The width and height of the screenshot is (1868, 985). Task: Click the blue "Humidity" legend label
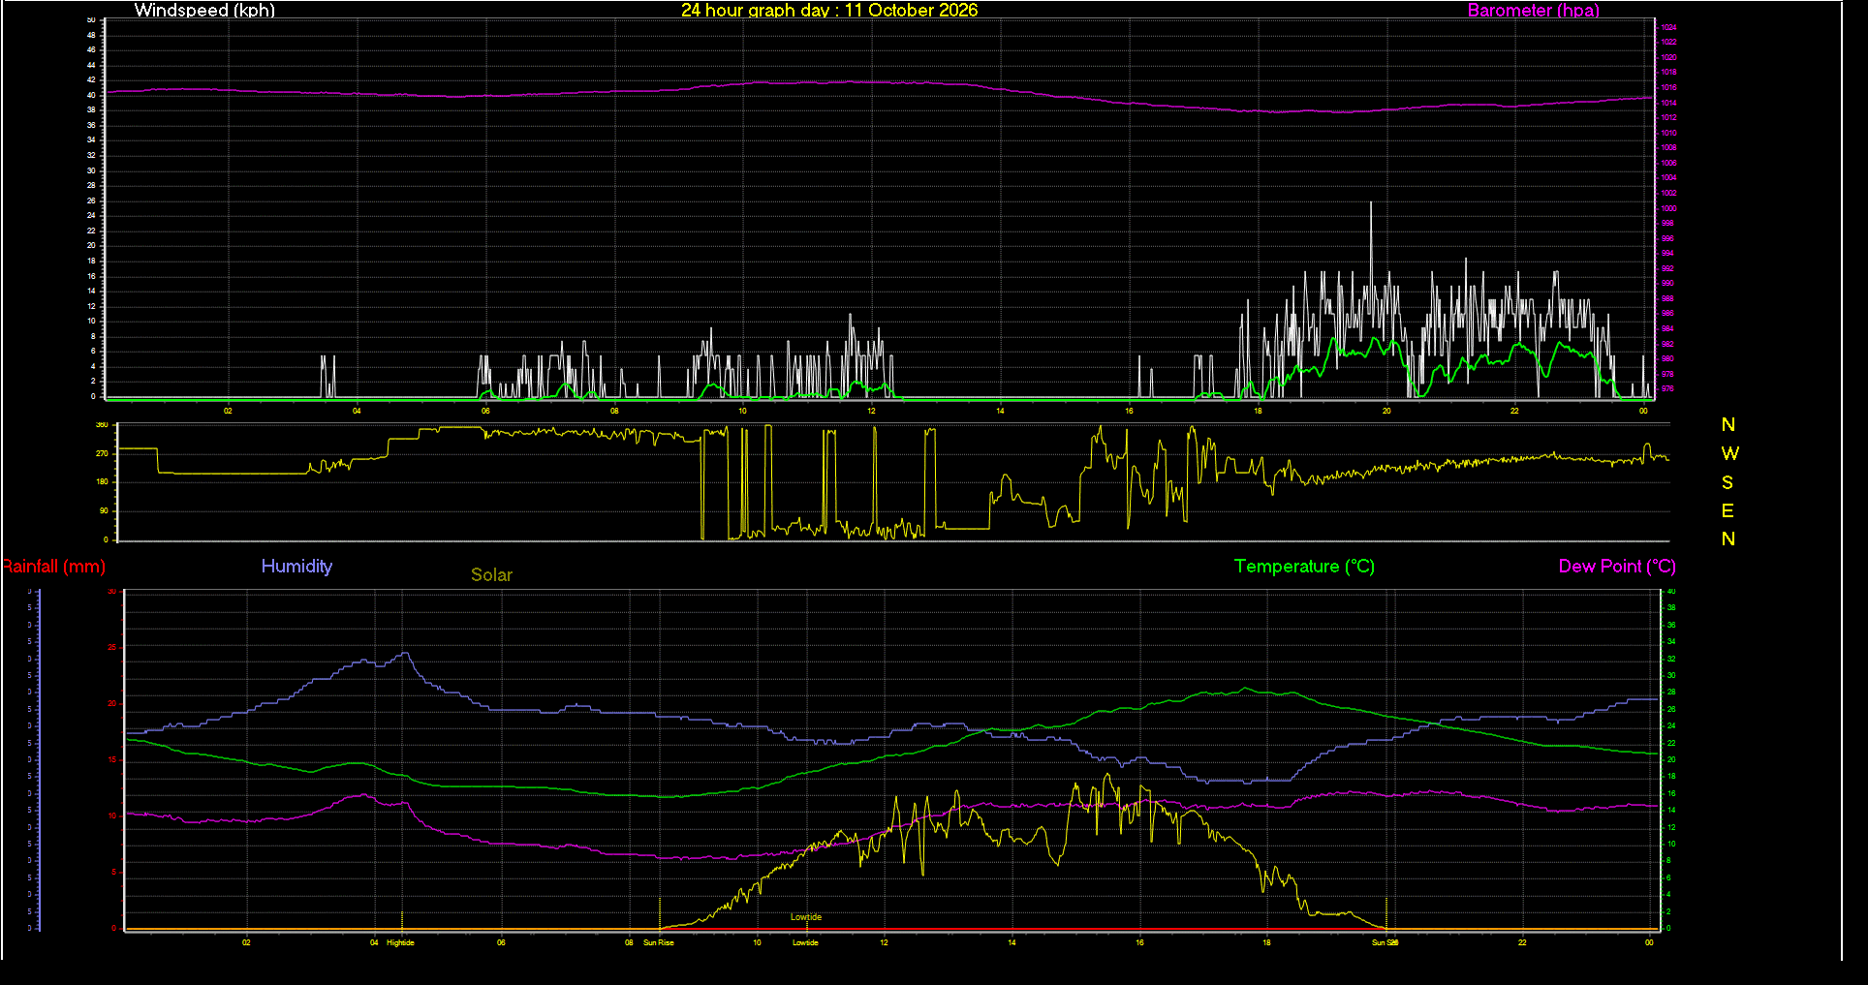point(296,567)
